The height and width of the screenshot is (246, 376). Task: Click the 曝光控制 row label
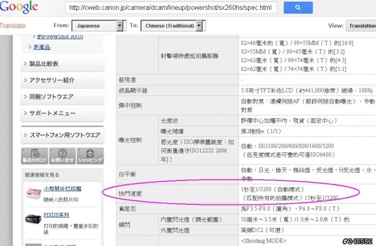[130, 140]
